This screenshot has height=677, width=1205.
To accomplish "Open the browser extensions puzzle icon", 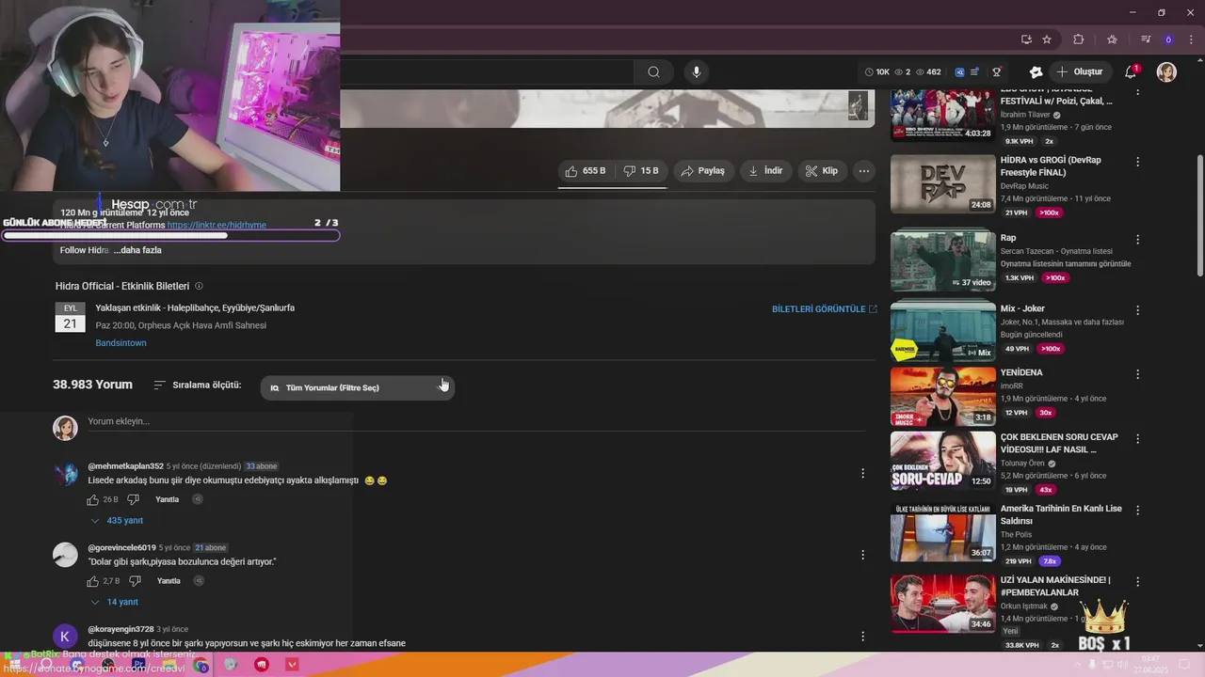I will coord(1079,39).
